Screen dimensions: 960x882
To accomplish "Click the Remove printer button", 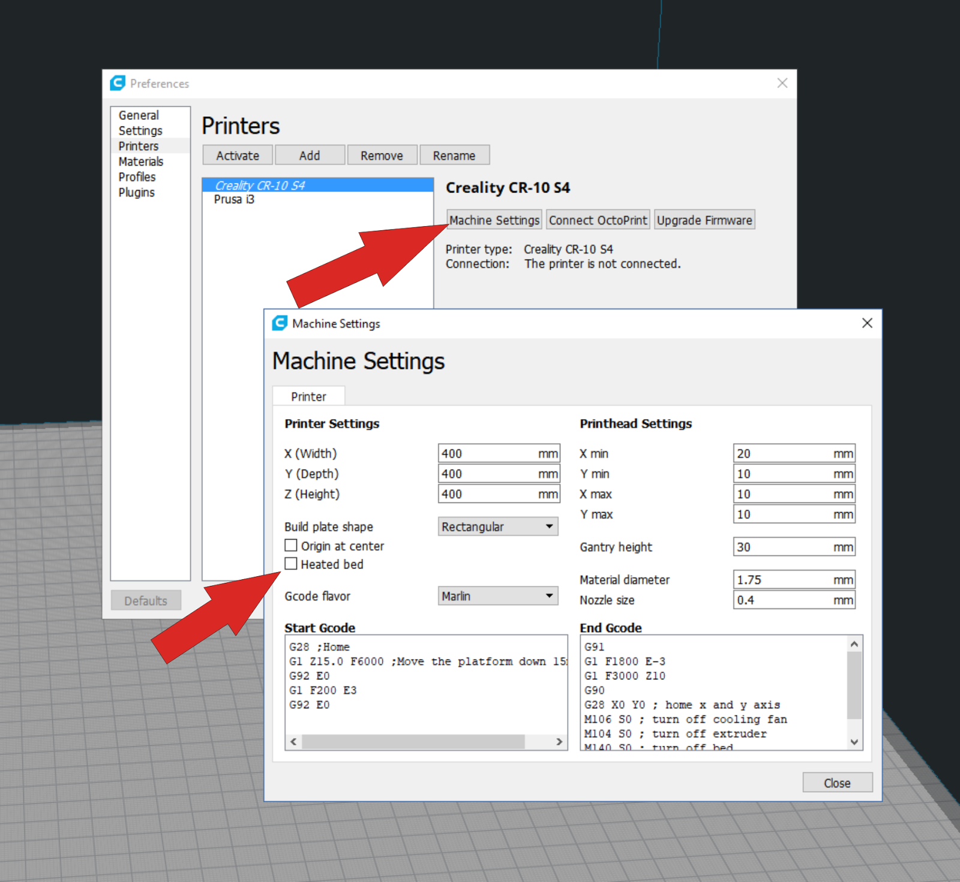I will 382,155.
